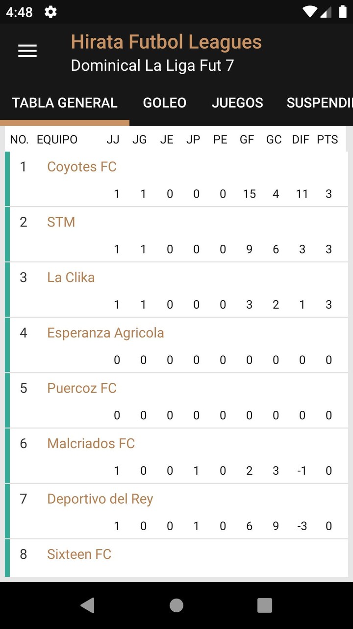Tap the settings gear in status bar
Viewport: 353px width, 629px height.
coord(50,12)
